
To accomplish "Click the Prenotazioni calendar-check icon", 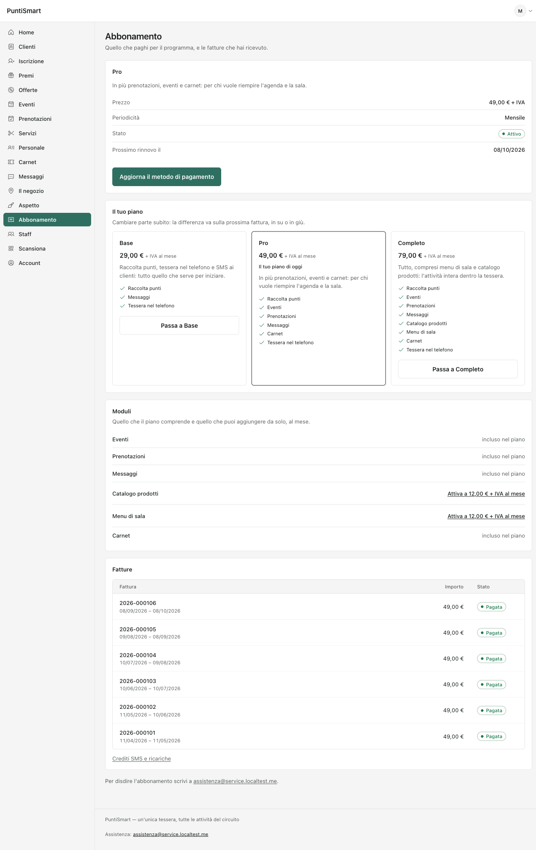I will tap(11, 119).
